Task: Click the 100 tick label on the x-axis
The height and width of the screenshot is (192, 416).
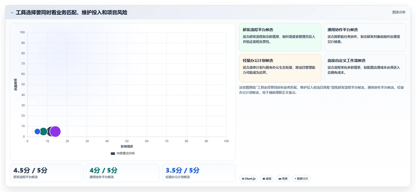Action: pyautogui.click(x=226, y=141)
